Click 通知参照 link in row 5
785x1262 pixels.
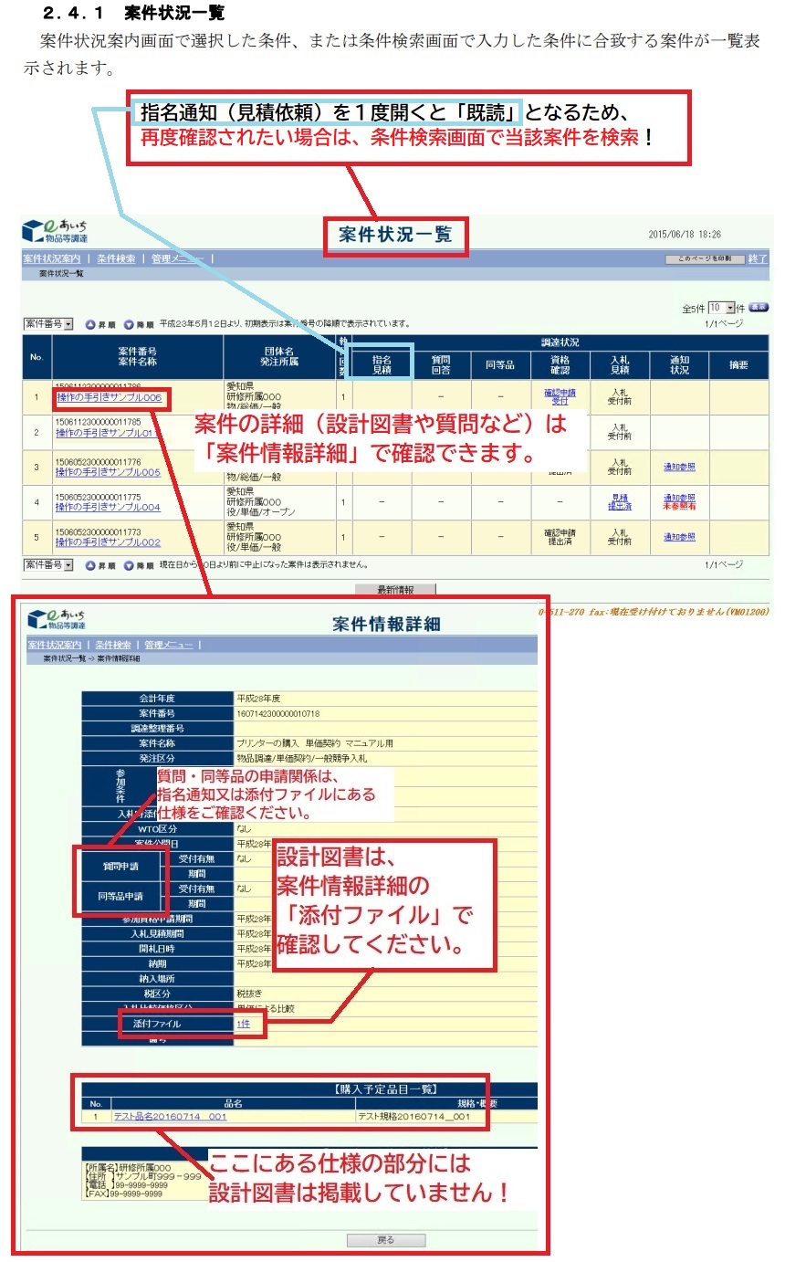pyautogui.click(x=680, y=537)
